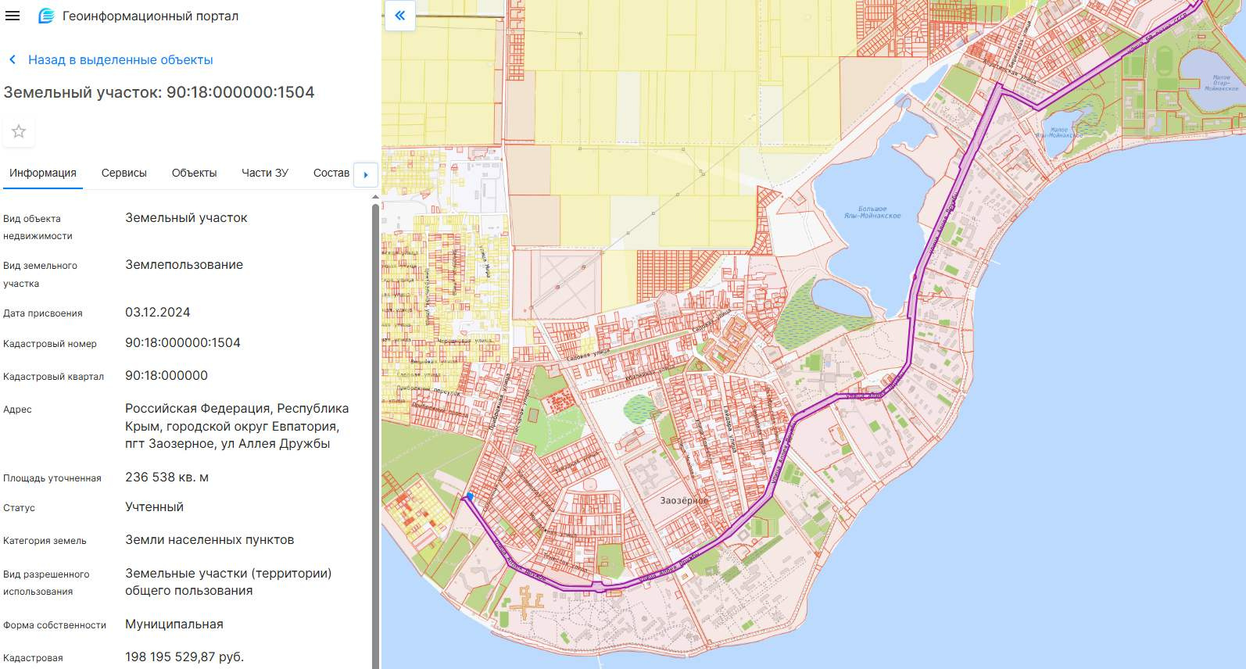Image resolution: width=1246 pixels, height=669 pixels.
Task: Select the Информация tab
Action: pos(43,173)
